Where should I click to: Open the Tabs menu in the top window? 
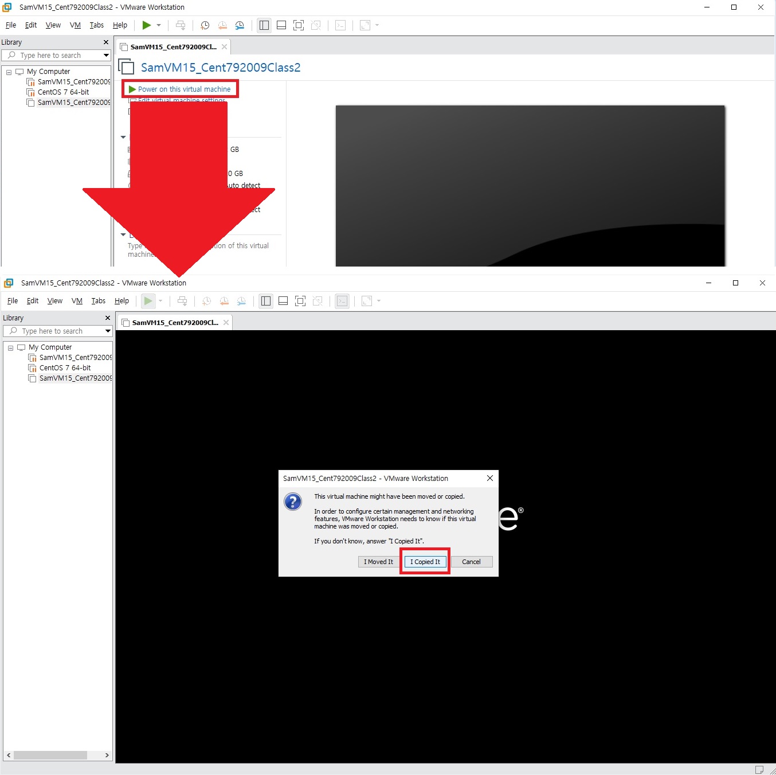click(97, 25)
